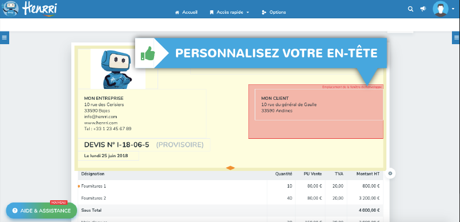Open the announcements megaphone icon
Image resolution: width=460 pixels, height=222 pixels.
(423, 9)
